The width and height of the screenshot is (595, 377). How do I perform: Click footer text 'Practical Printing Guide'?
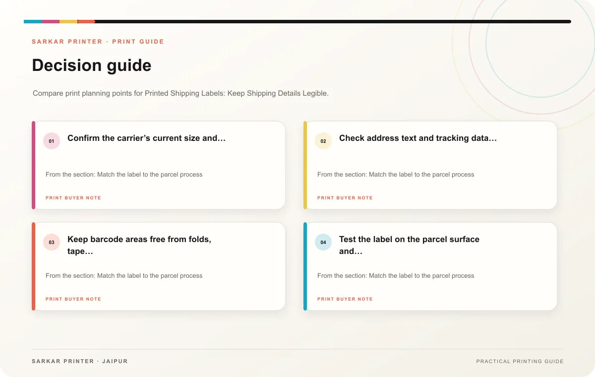click(x=520, y=362)
